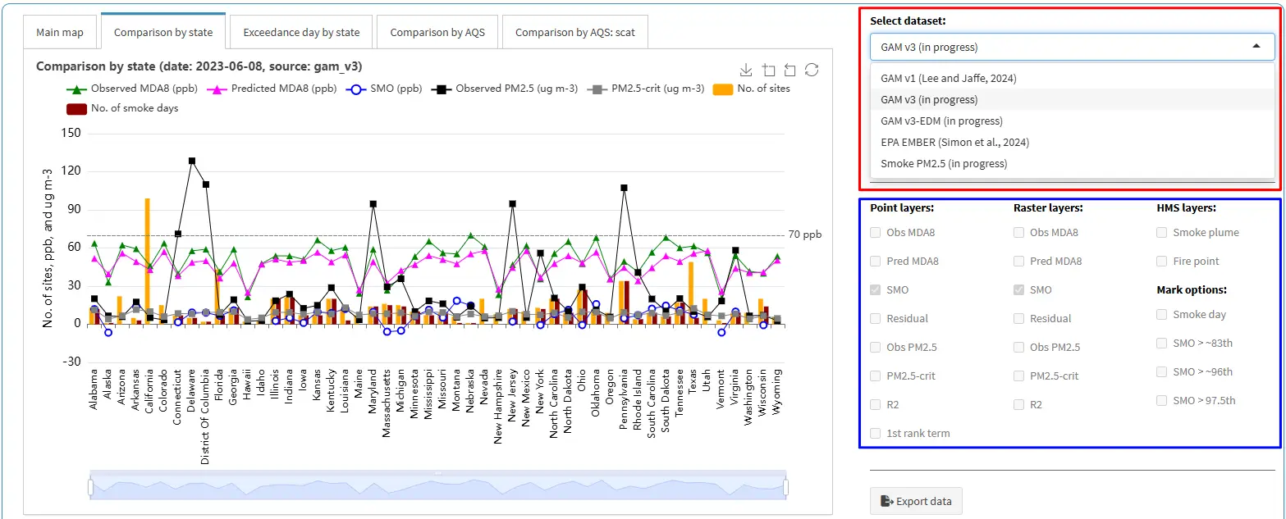The height and width of the screenshot is (519, 1286).
Task: Click the left handle of chart zoom slider
Action: (90, 488)
